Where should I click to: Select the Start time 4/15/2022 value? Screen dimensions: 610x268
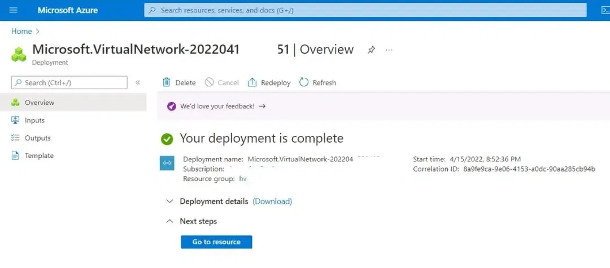tap(485, 159)
